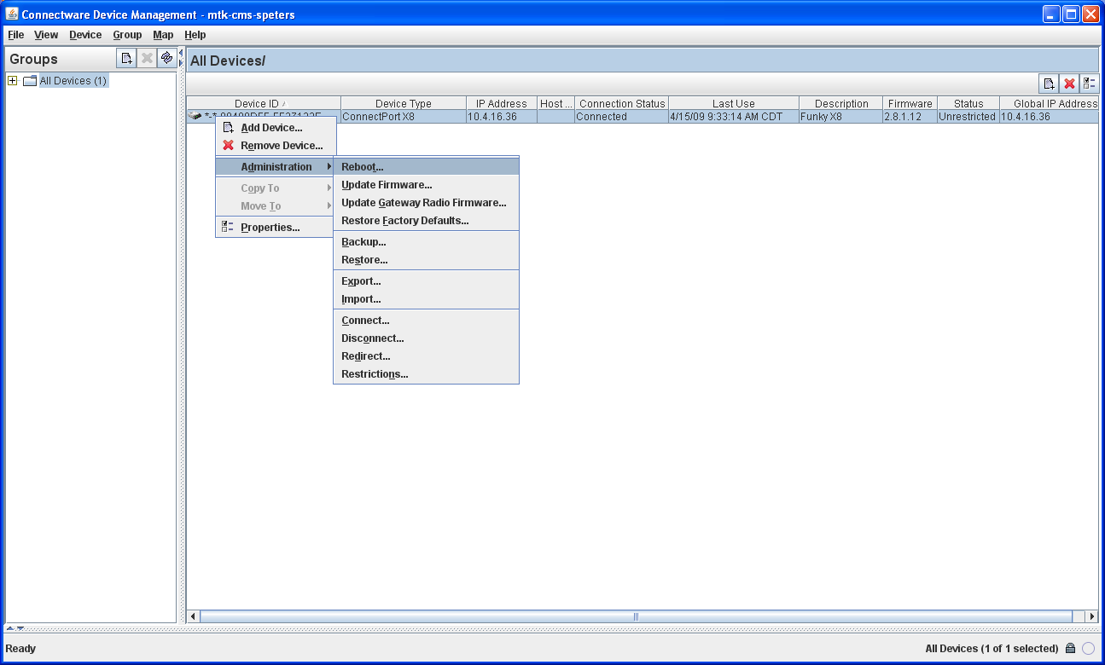
Task: Sort by the Connection Status column header
Action: point(621,103)
